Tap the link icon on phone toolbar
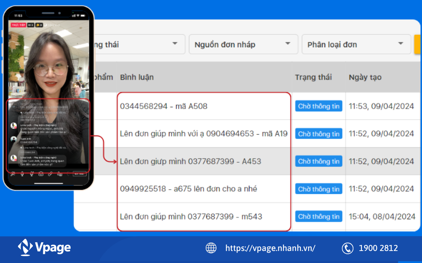Screen dimensions: 422x263 click(x=50, y=174)
